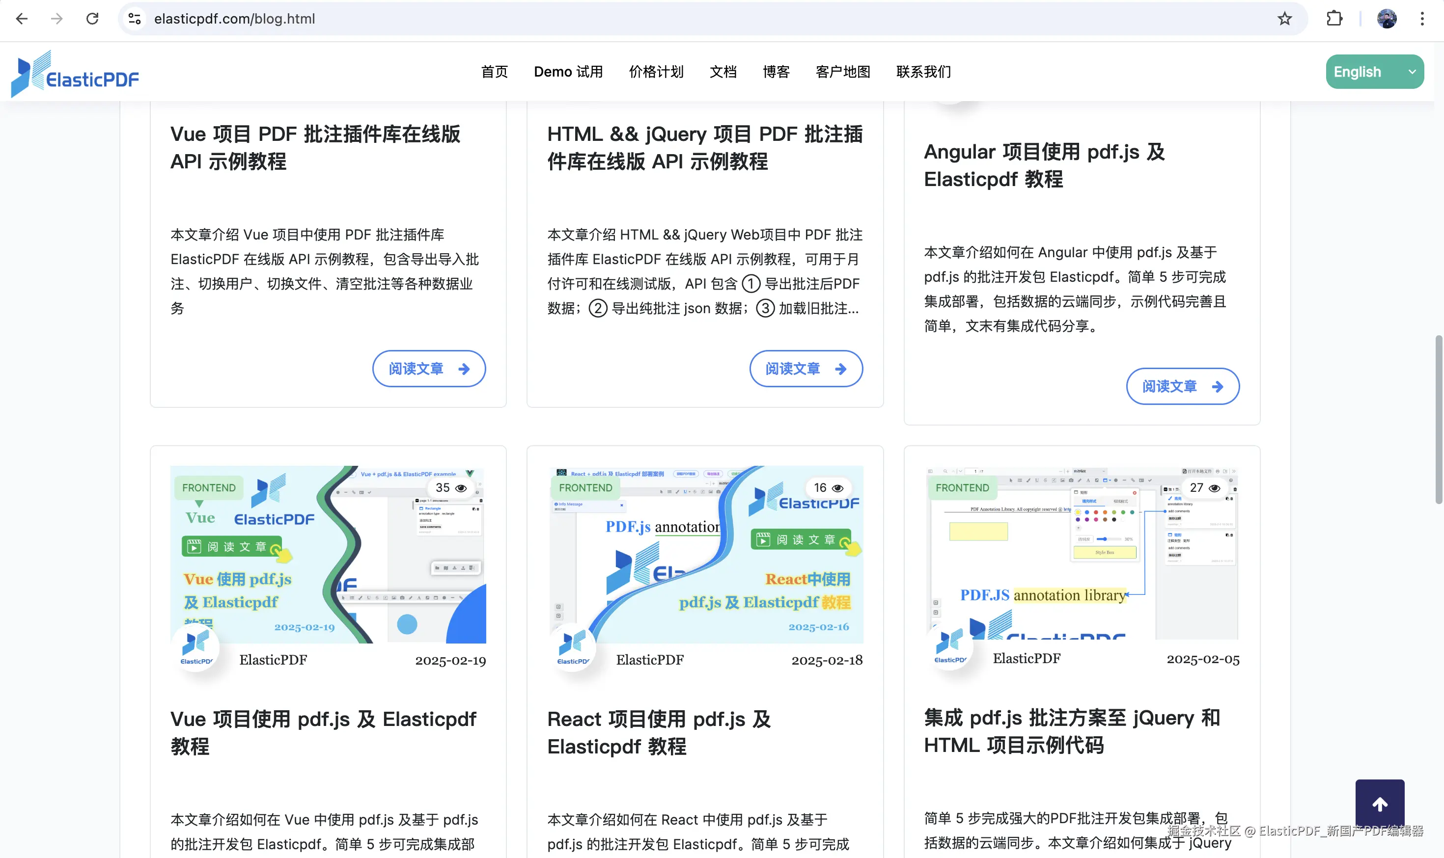Screen dimensions: 1444x858
Task: Reload the current page
Action: [x=92, y=19]
